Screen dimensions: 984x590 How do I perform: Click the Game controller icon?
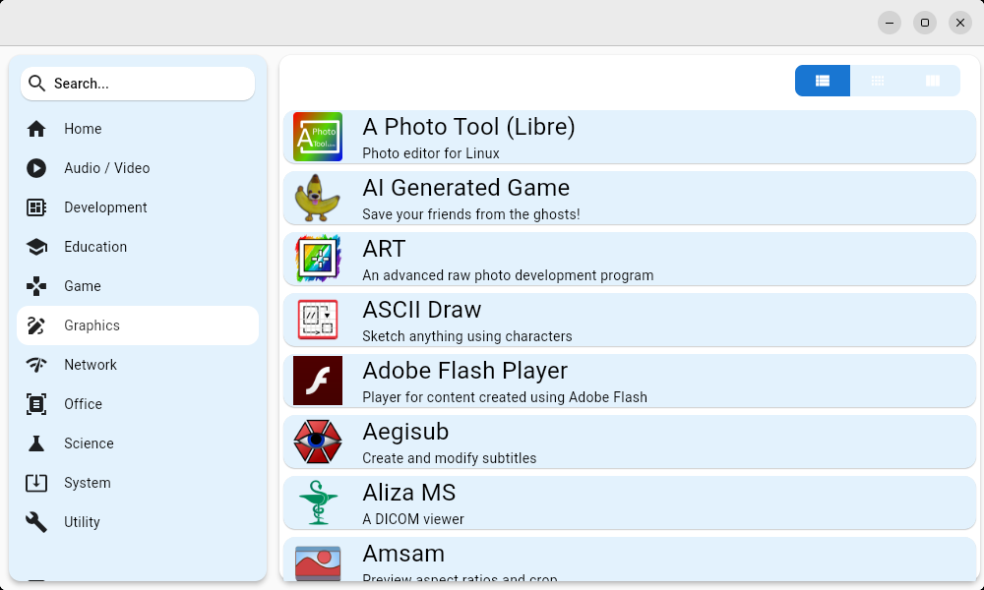click(36, 286)
